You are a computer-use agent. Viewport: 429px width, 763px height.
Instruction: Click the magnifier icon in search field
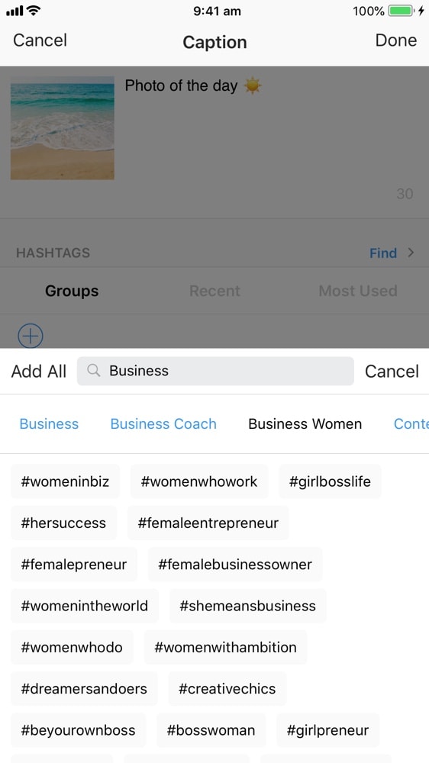click(x=93, y=371)
